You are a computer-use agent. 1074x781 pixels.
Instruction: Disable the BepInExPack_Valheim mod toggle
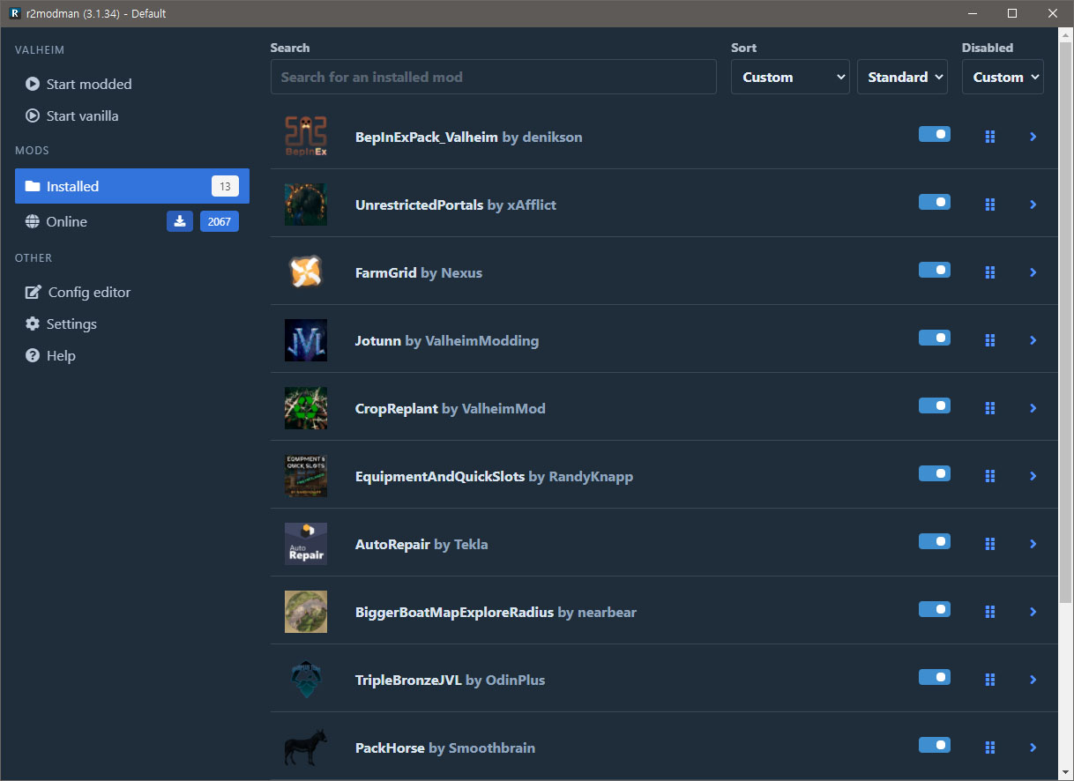tap(935, 134)
